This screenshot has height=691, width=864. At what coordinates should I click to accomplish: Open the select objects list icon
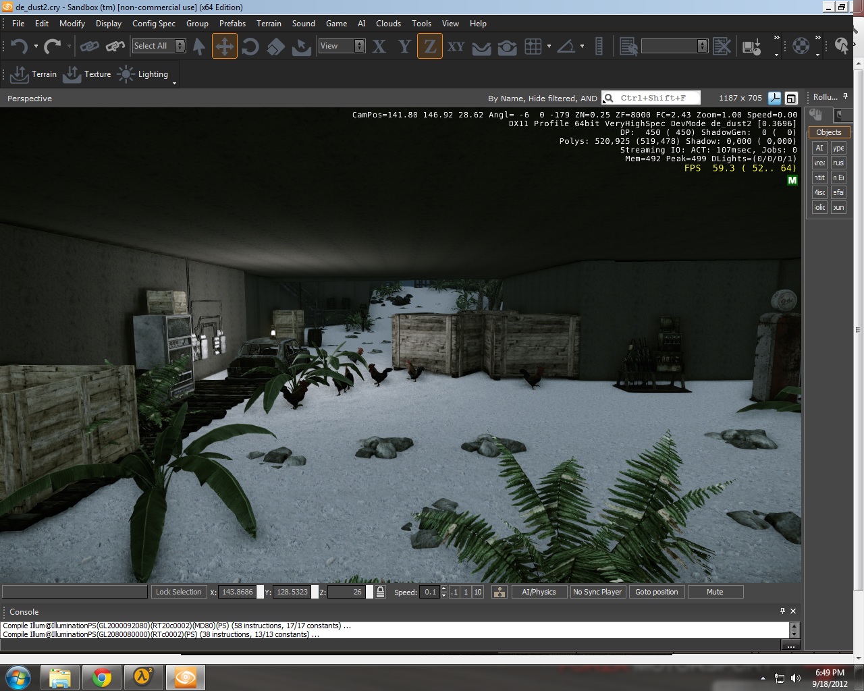tap(628, 47)
